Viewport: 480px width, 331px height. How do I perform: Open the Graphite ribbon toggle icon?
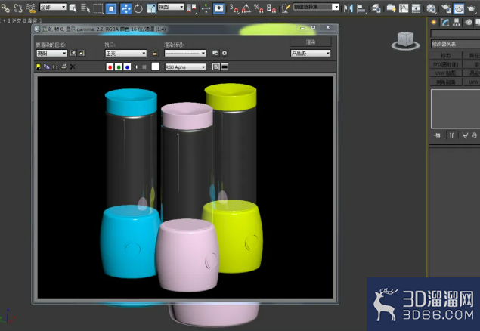391,8
